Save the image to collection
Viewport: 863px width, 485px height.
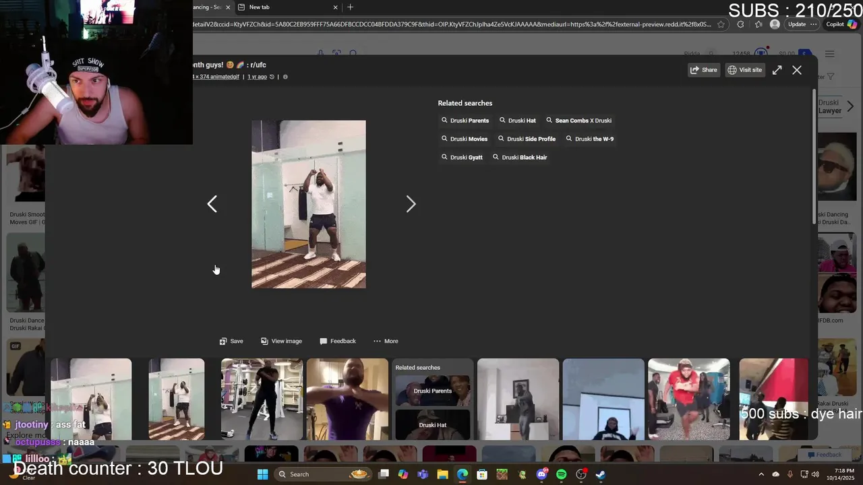click(x=231, y=341)
